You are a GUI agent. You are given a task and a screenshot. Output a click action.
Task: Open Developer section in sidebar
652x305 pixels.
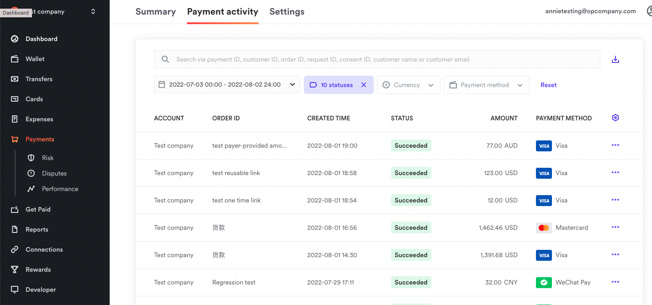click(40, 289)
